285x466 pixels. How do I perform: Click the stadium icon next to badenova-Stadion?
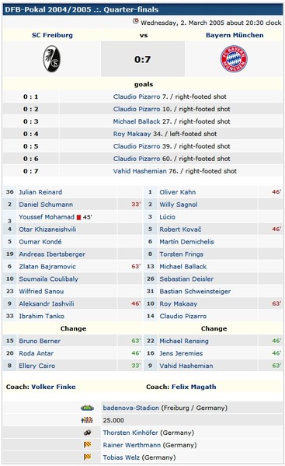[87, 408]
